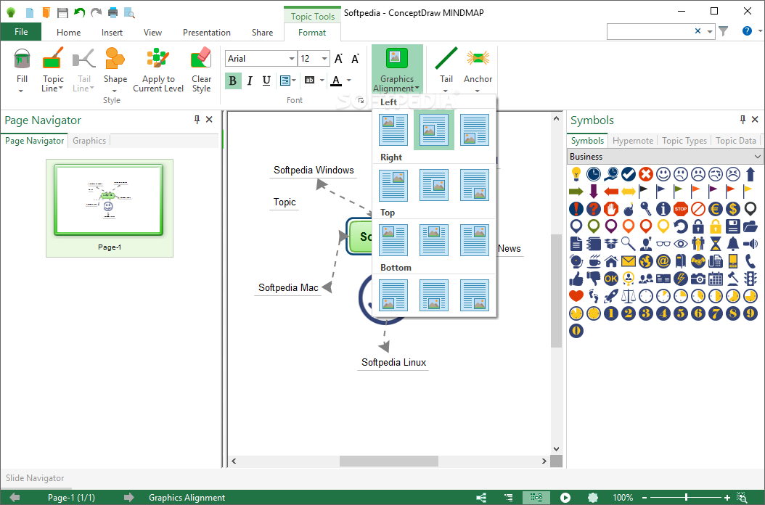Click the Anchor tool

pos(478,70)
